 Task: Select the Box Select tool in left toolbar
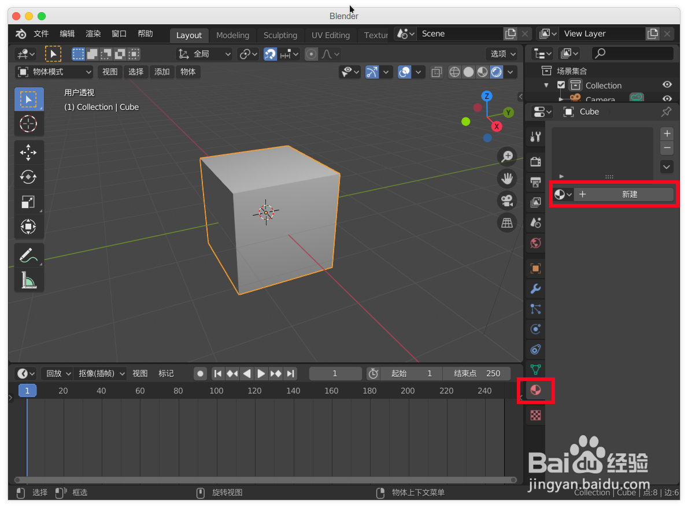(29, 99)
